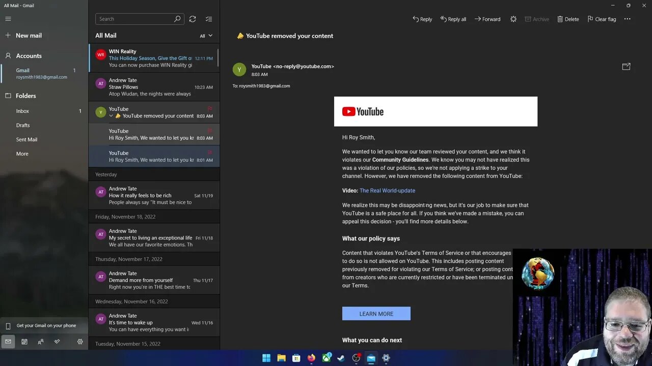Click the Reply button
652x366 pixels.
[x=422, y=19]
